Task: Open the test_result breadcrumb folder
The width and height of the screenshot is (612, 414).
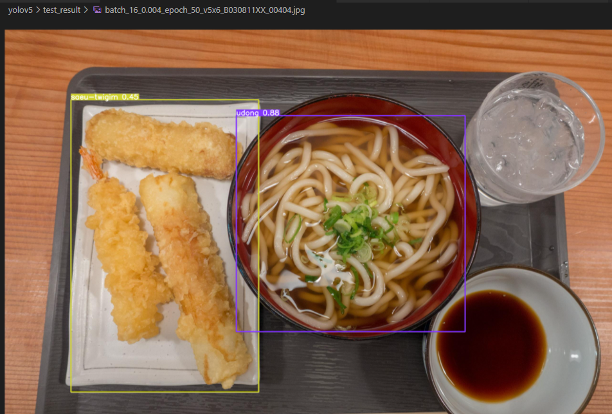Action: coord(62,10)
